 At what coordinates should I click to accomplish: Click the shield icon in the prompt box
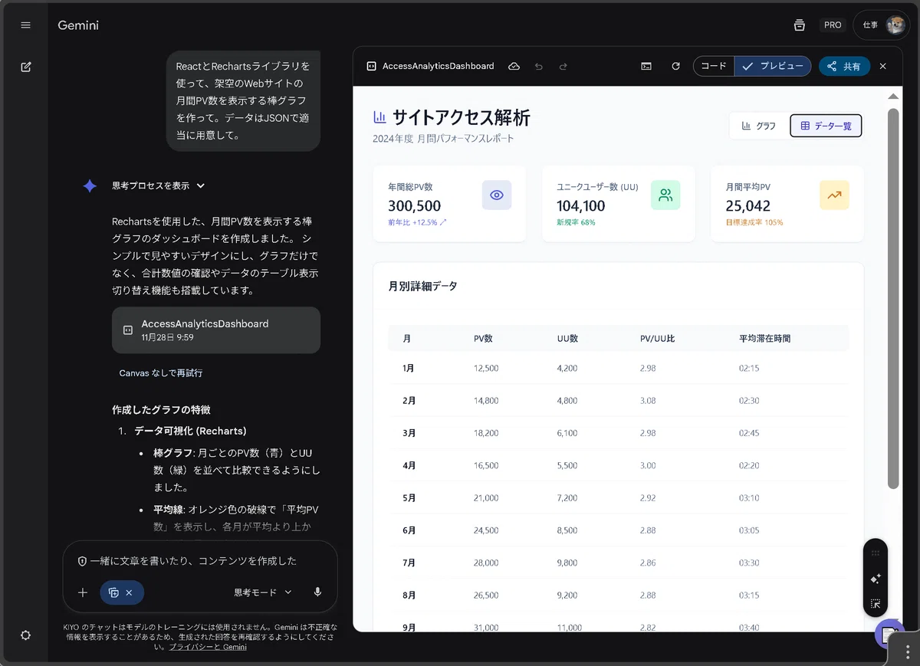coord(82,561)
